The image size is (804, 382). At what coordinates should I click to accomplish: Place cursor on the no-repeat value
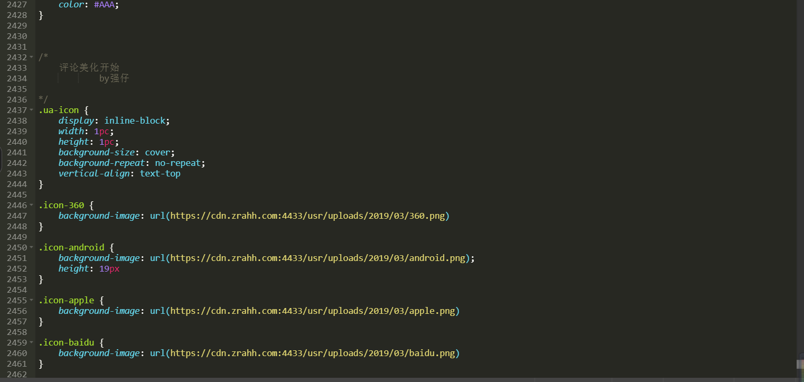point(179,163)
